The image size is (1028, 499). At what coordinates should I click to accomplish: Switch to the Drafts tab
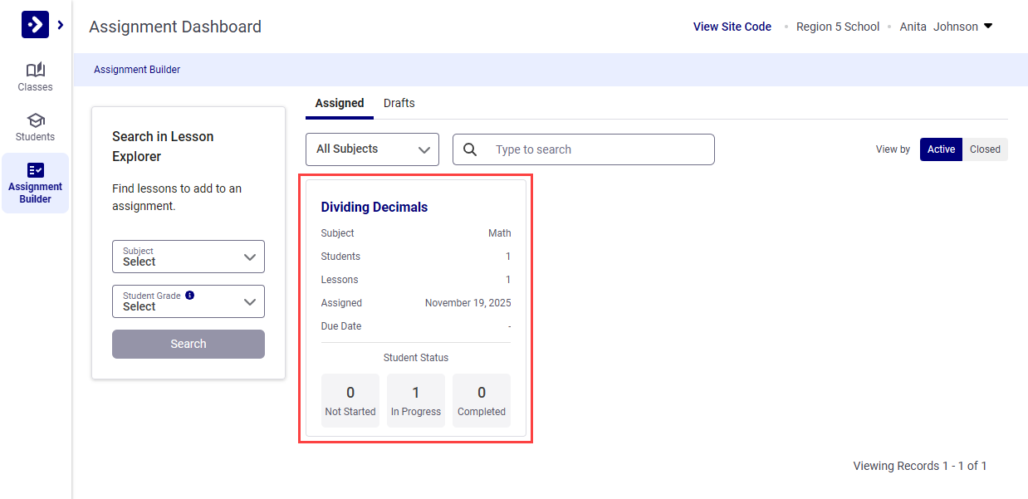click(399, 103)
